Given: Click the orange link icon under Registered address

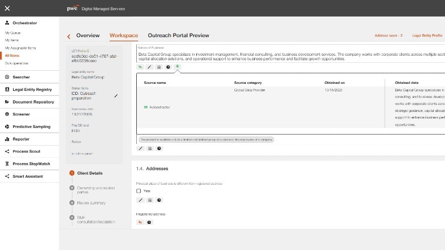Looking at the screenshot, I should 140,222.
